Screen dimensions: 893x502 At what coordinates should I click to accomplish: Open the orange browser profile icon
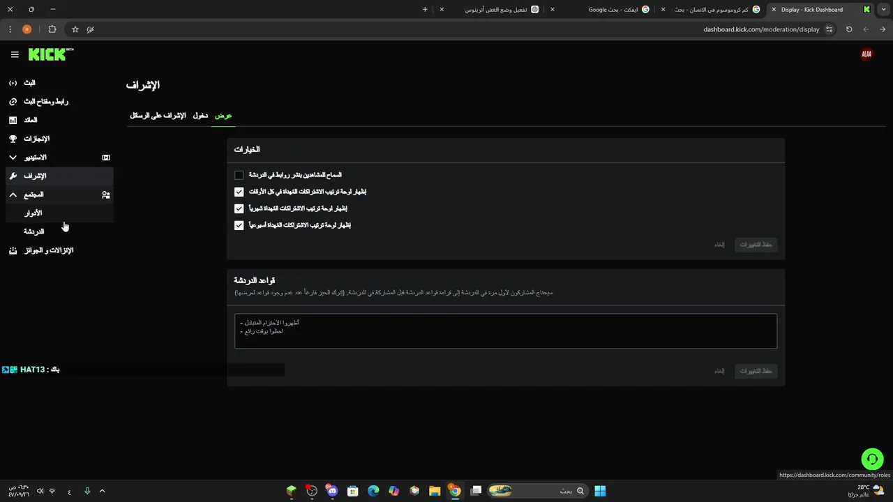click(x=27, y=29)
